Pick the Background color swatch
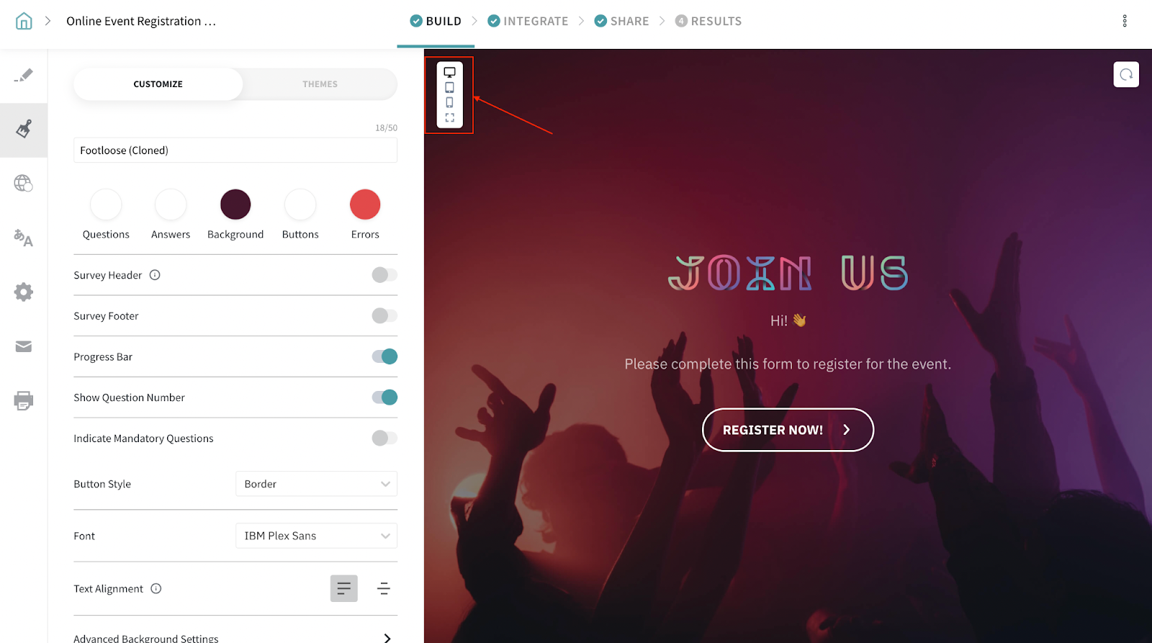Viewport: 1152px width, 643px height. tap(235, 204)
